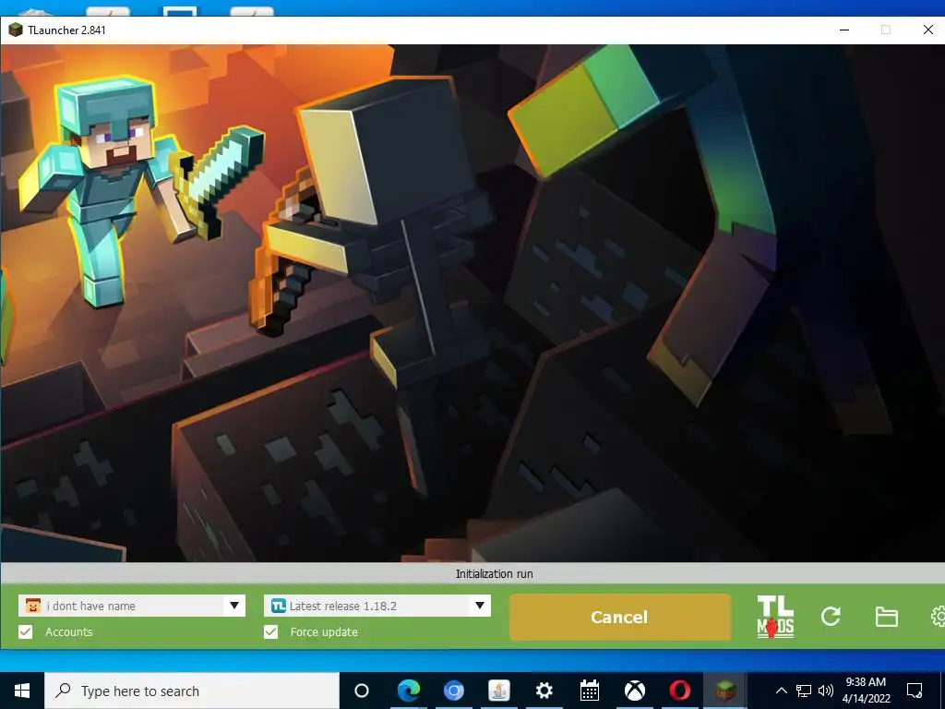Open Windows Settings gear on taskbar
This screenshot has height=709, width=945.
click(x=544, y=691)
